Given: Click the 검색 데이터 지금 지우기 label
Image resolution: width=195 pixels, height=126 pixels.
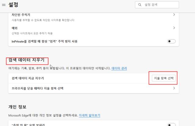Looking at the screenshot, I should coord(28,78).
